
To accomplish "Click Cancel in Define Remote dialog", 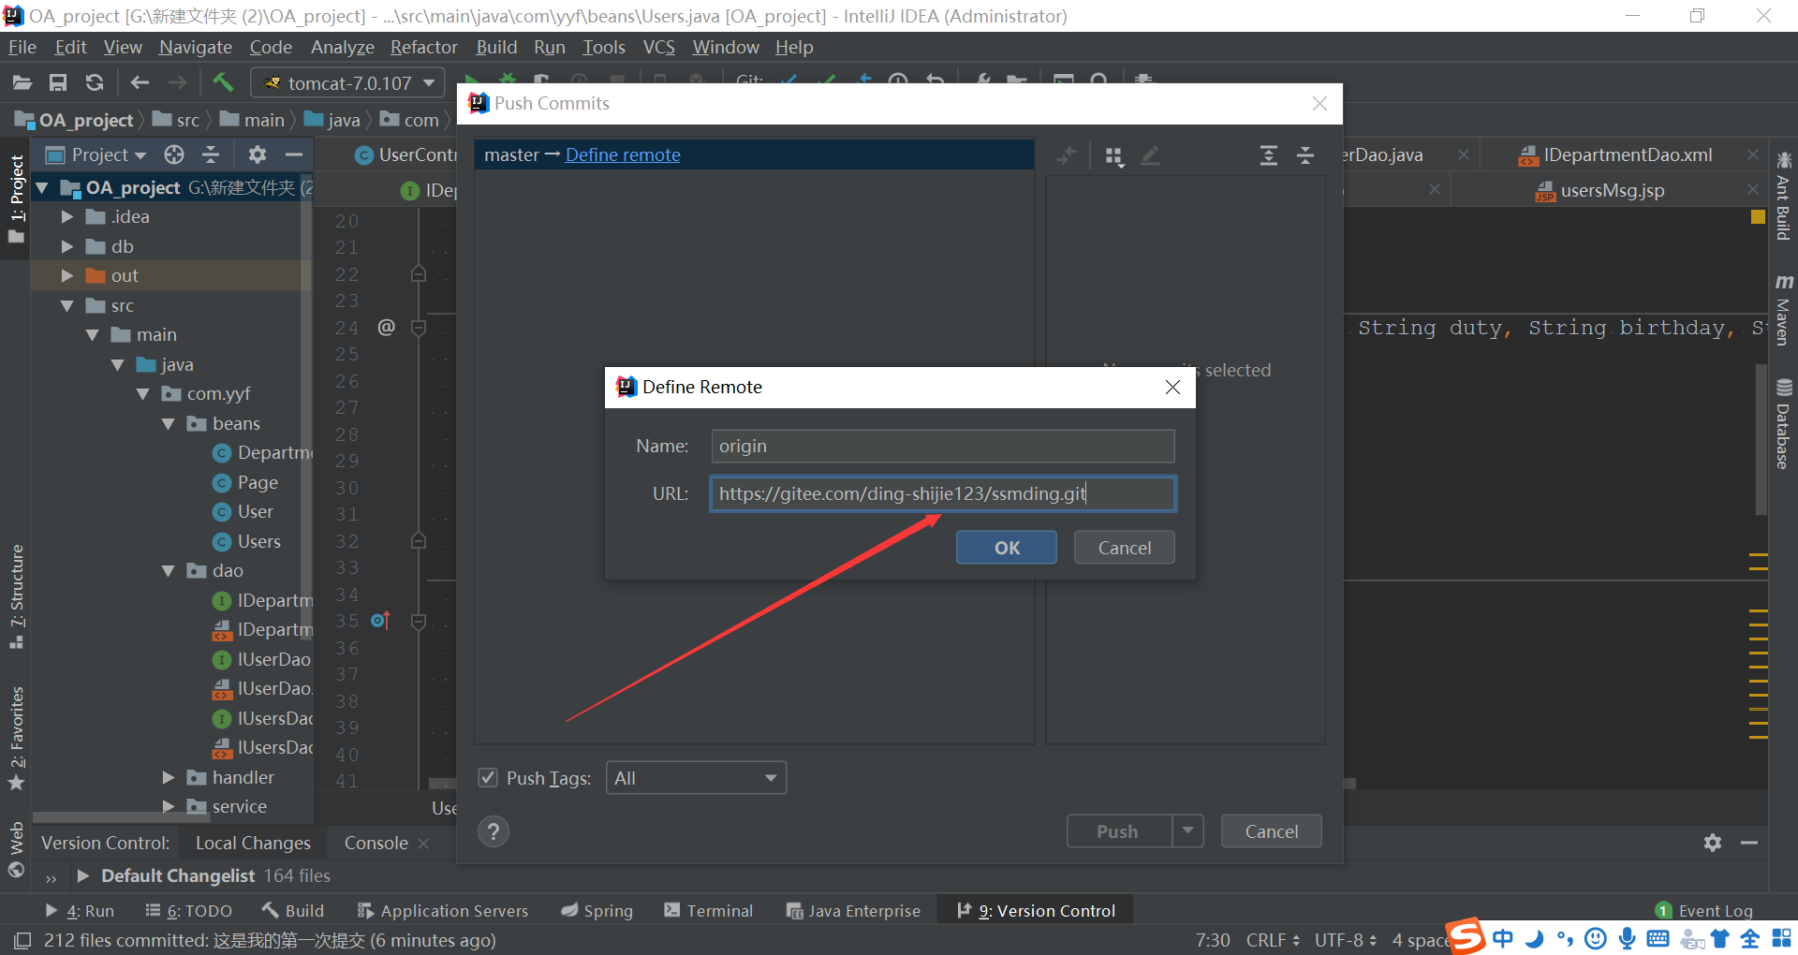I will 1124,548.
